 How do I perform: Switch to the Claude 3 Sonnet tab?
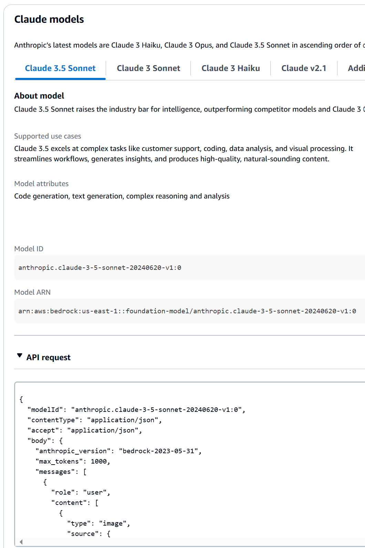pos(148,69)
